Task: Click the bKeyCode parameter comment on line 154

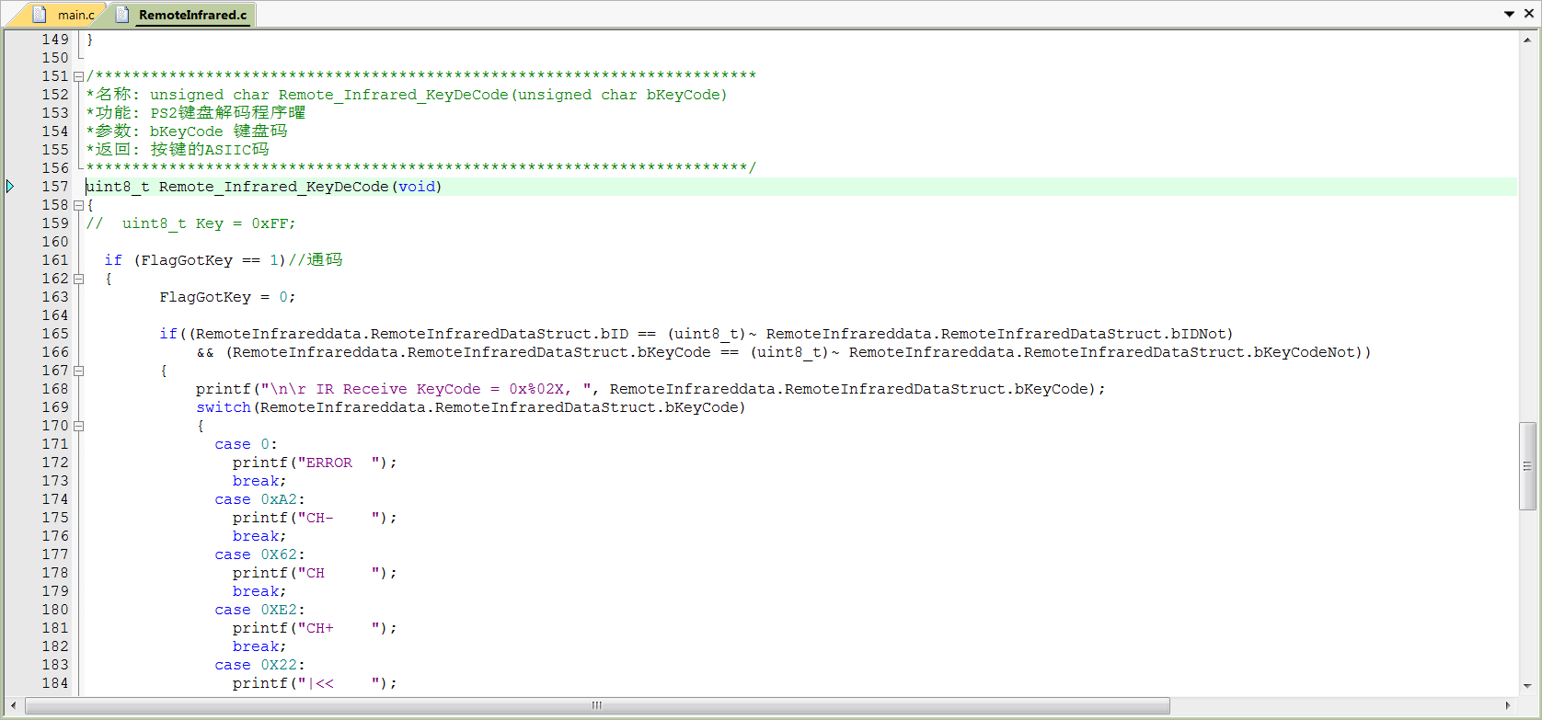Action: coord(187,131)
